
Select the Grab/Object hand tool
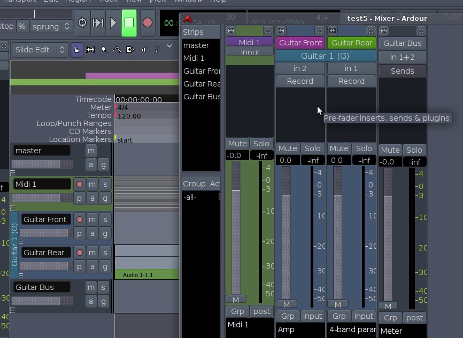pos(77,50)
